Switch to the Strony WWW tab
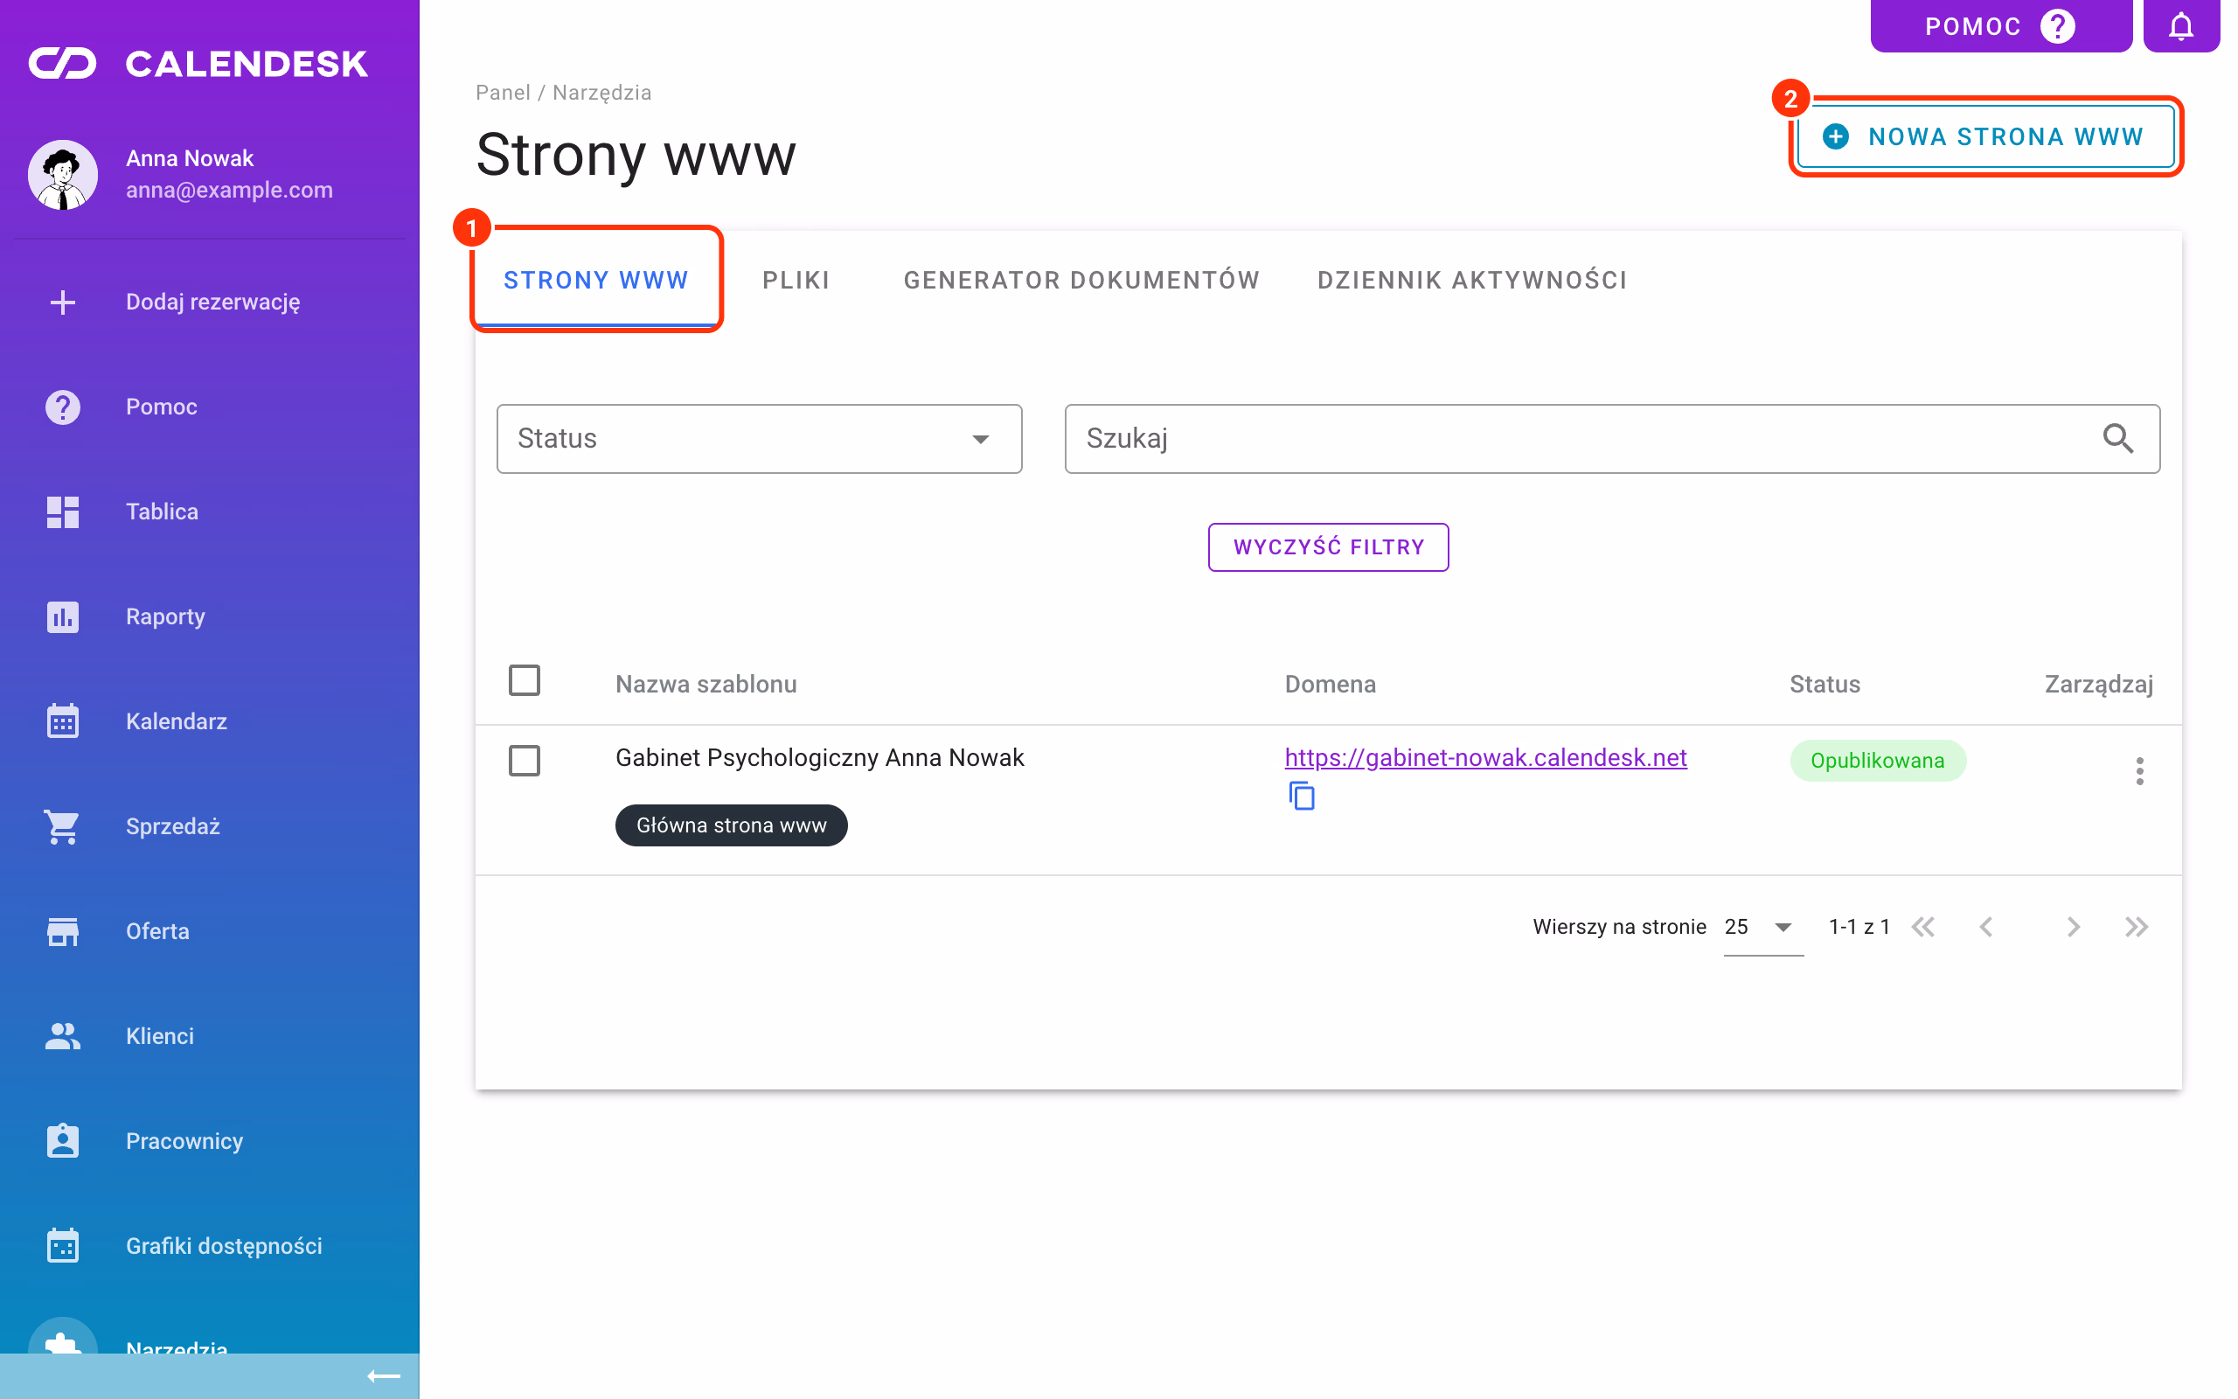2238x1399 pixels. click(x=596, y=280)
